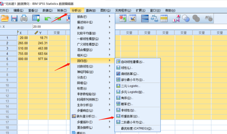This screenshot has height=134, width=227.
Task: Click the cell value field showing 20.00
Action: pos(51,27)
